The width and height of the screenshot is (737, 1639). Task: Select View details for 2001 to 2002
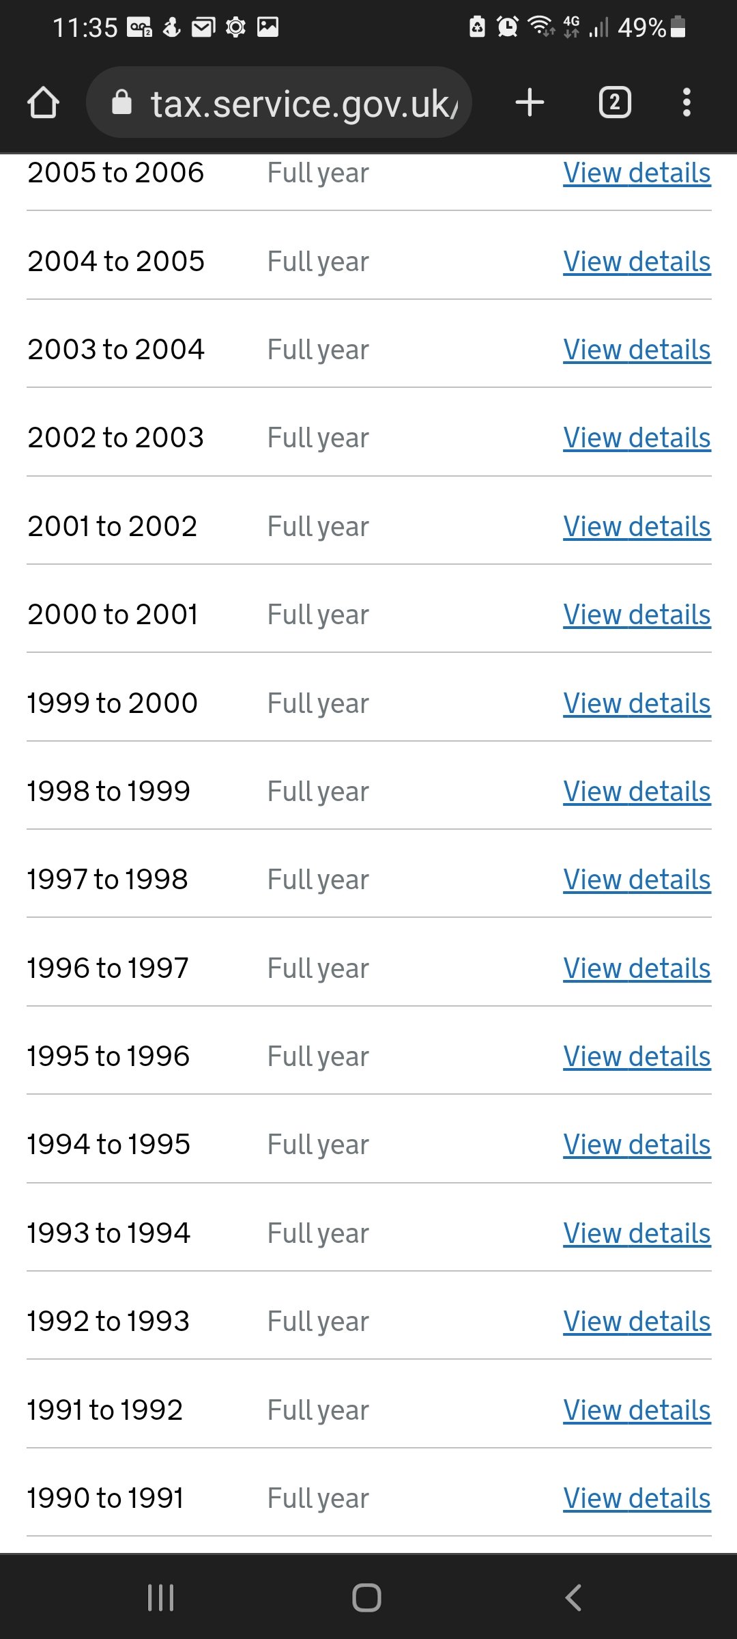click(x=637, y=527)
